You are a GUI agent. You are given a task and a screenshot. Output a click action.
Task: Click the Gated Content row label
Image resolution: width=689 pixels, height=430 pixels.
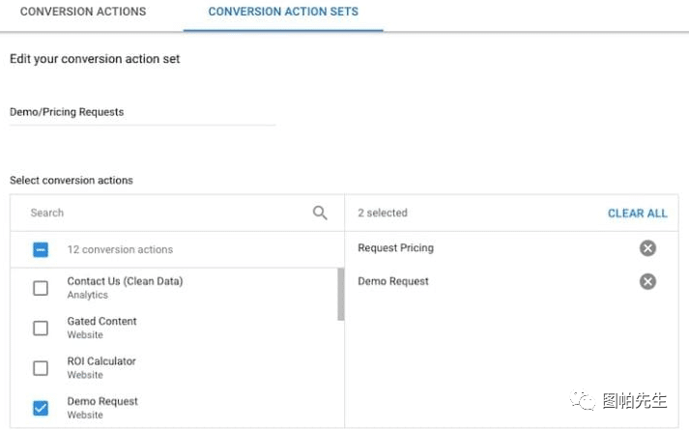point(101,322)
